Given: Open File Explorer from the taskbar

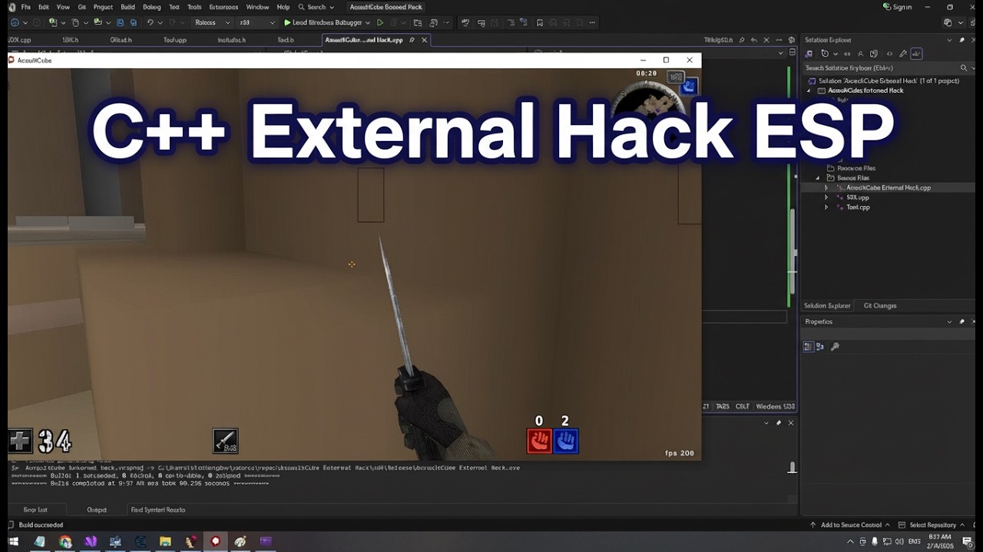Looking at the screenshot, I should [x=165, y=541].
